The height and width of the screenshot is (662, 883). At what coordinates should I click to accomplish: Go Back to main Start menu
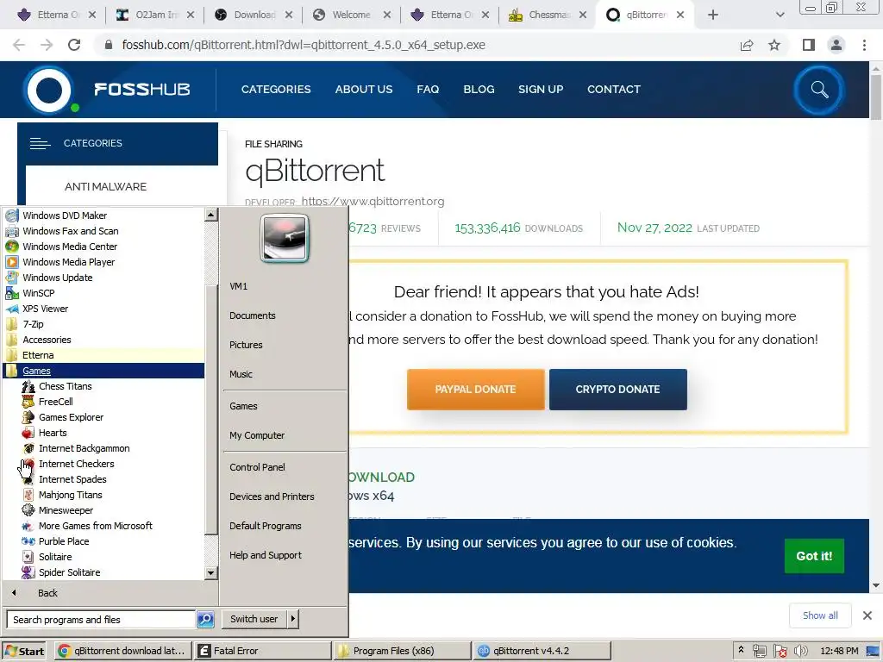click(x=47, y=593)
